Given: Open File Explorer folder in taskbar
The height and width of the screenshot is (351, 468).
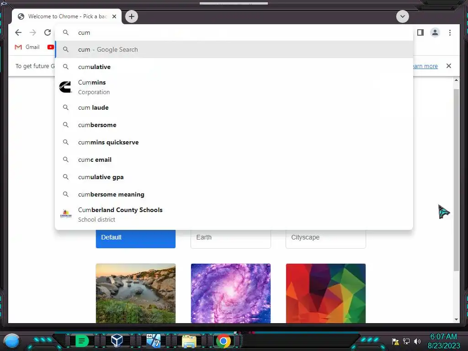Looking at the screenshot, I should pyautogui.click(x=189, y=341).
